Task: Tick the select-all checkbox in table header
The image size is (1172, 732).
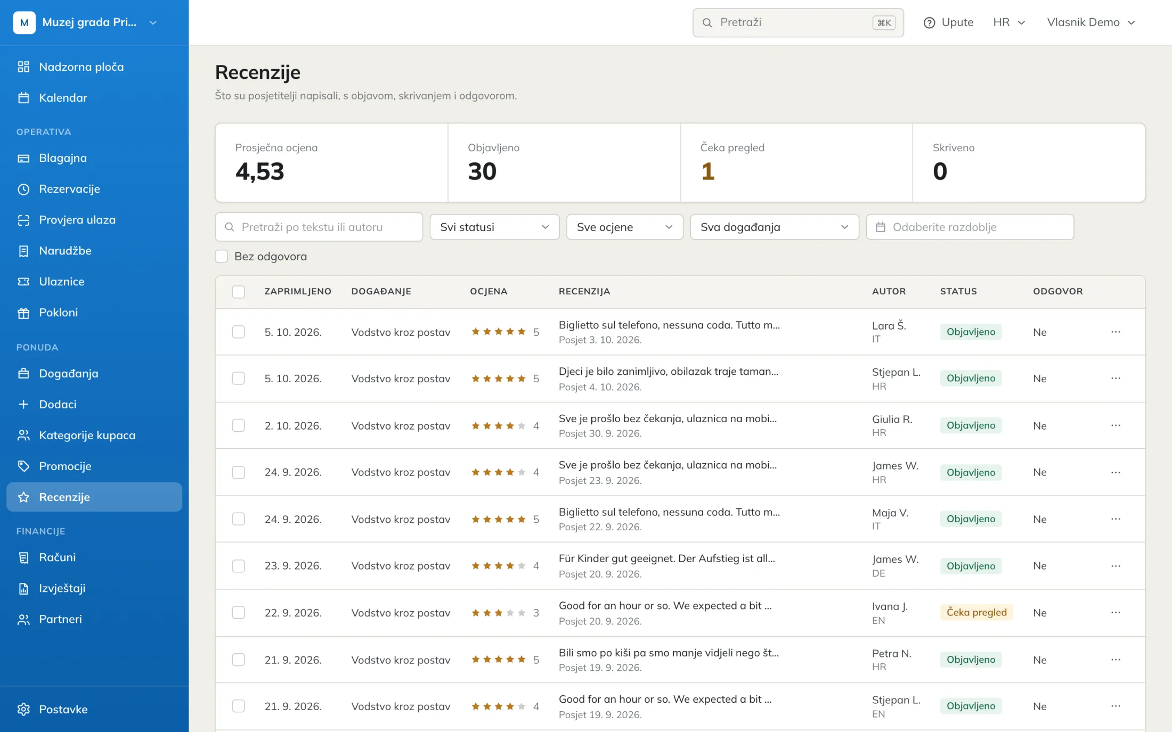Action: coord(238,292)
